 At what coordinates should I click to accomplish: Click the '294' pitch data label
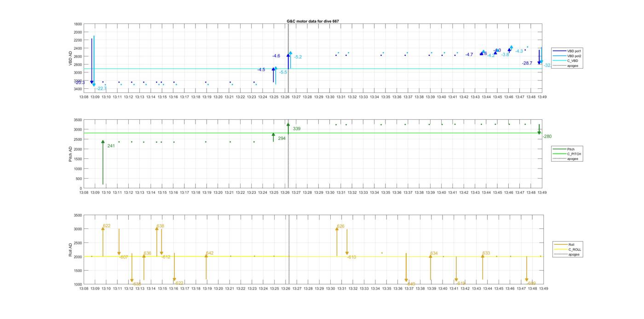(282, 138)
